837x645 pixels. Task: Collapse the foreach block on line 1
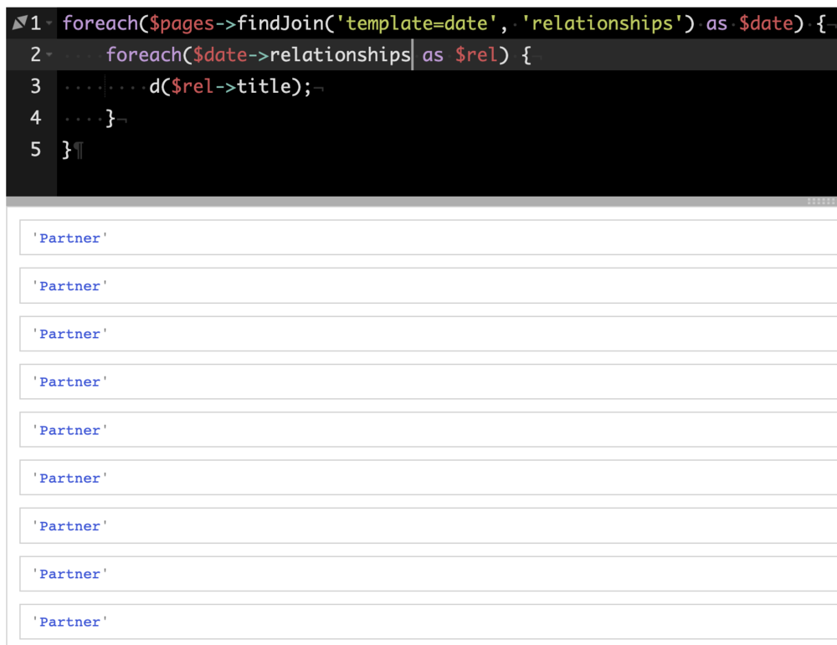tap(54, 23)
